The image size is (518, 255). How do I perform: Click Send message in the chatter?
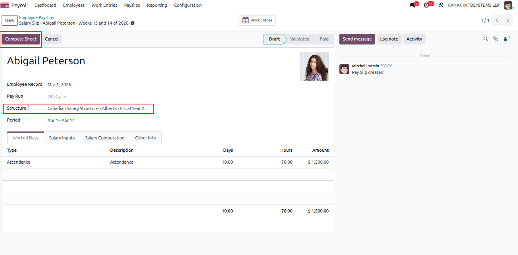pos(357,39)
